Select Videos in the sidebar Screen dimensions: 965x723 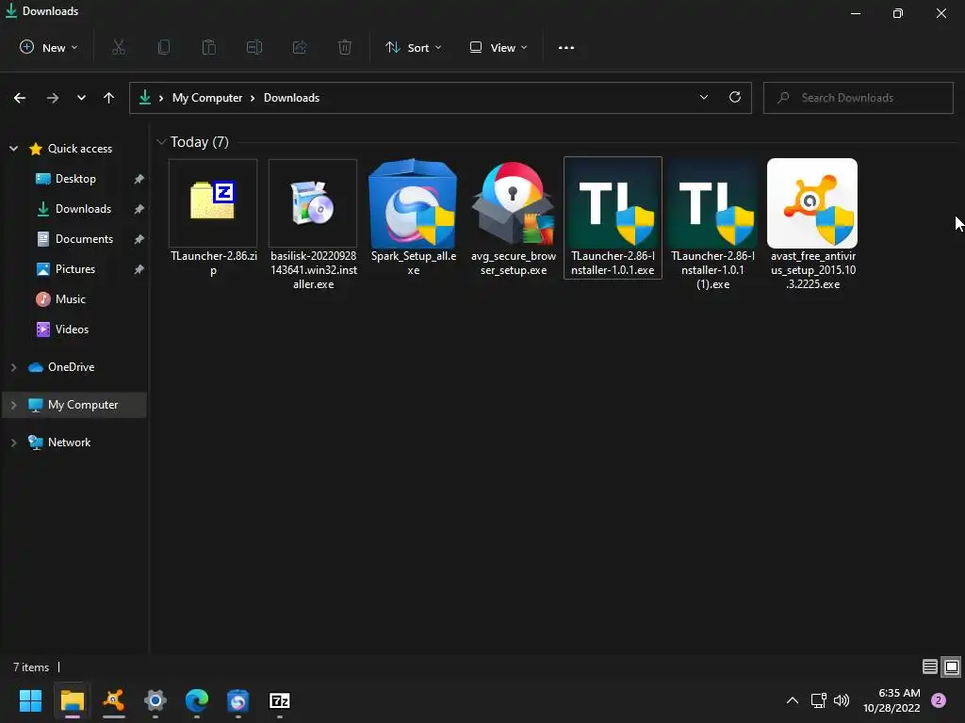point(72,329)
